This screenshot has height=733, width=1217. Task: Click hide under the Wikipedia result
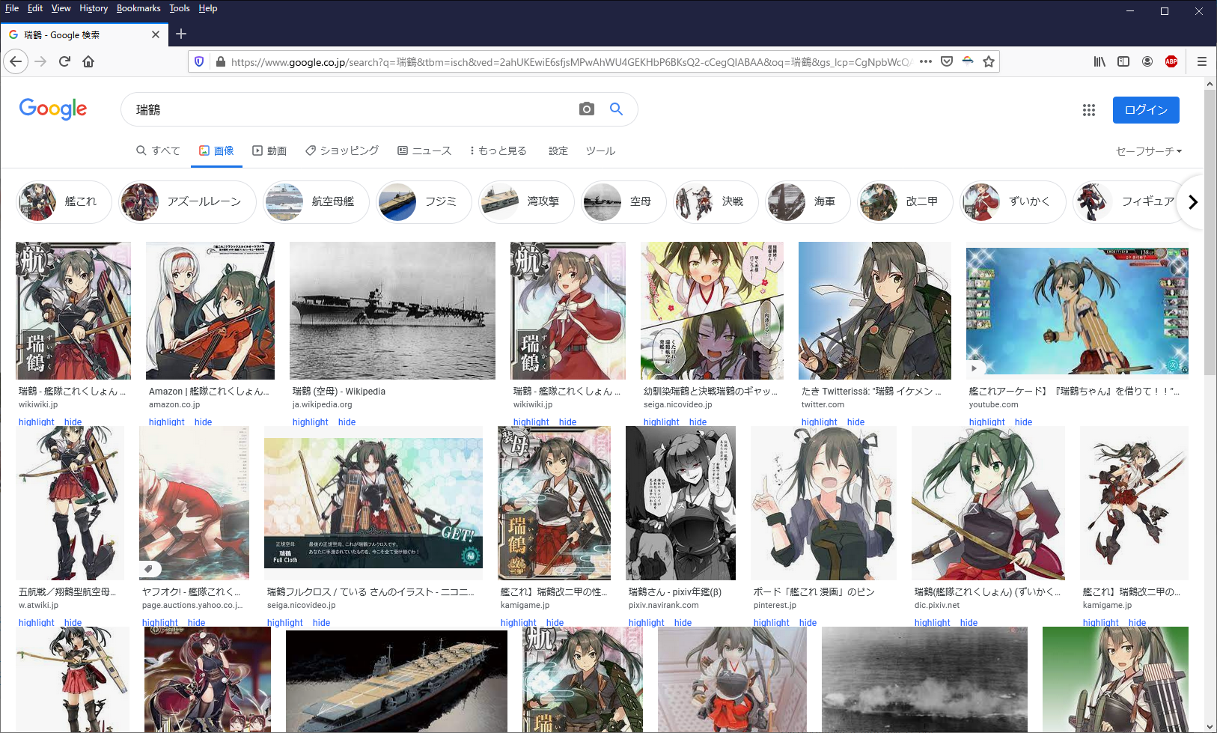347,422
